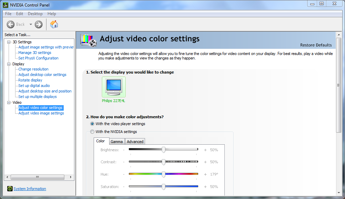The height and width of the screenshot is (199, 345).
Task: Click the Brightness slider handle
Action: click(164, 150)
